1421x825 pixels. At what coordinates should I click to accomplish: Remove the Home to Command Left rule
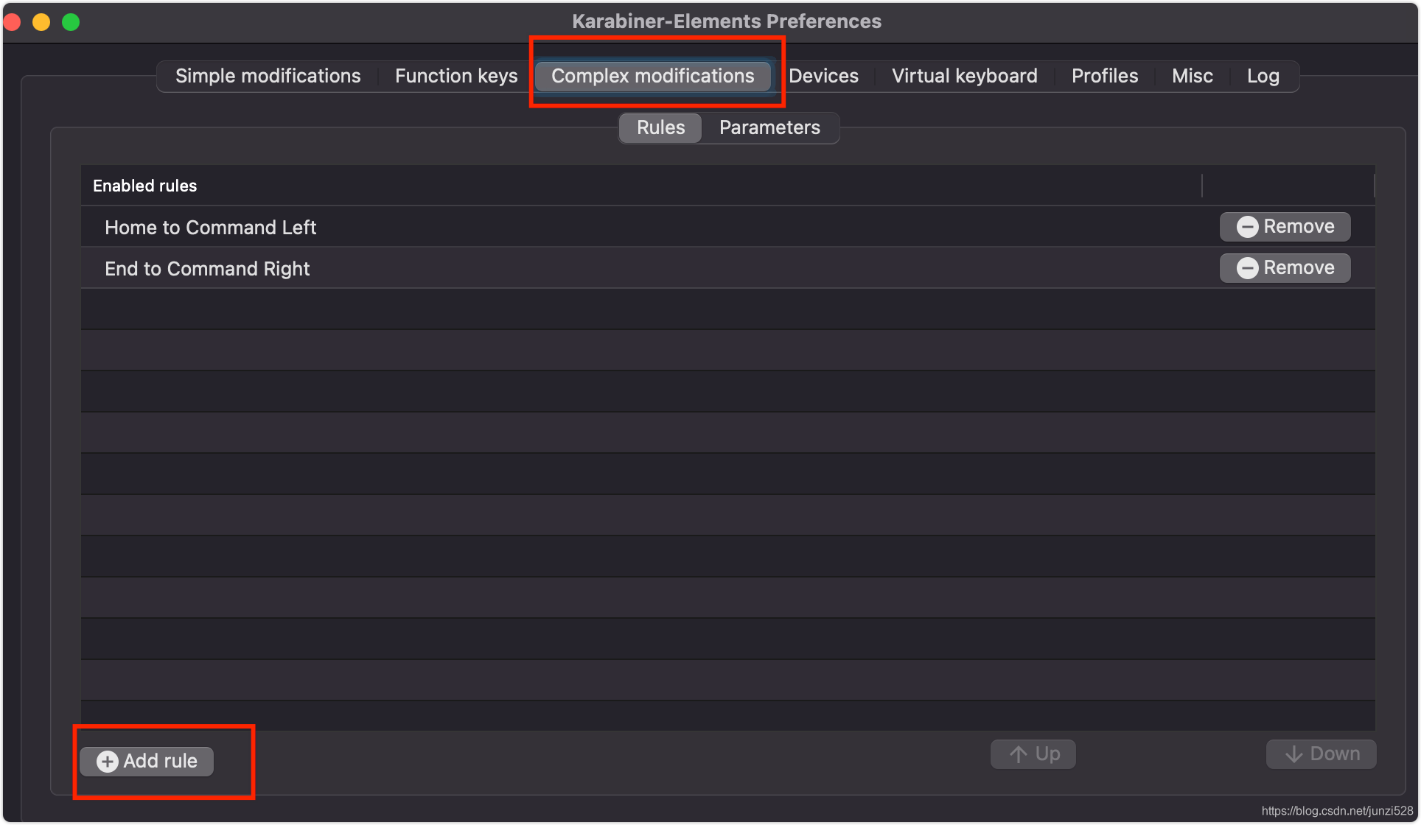tap(1285, 226)
